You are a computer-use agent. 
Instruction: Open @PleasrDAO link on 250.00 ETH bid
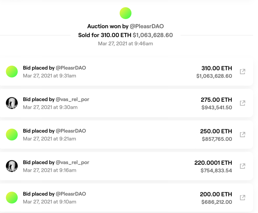tap(71, 131)
